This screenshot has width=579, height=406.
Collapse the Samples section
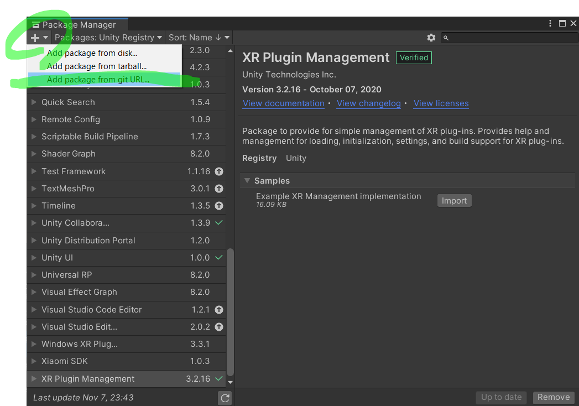247,181
